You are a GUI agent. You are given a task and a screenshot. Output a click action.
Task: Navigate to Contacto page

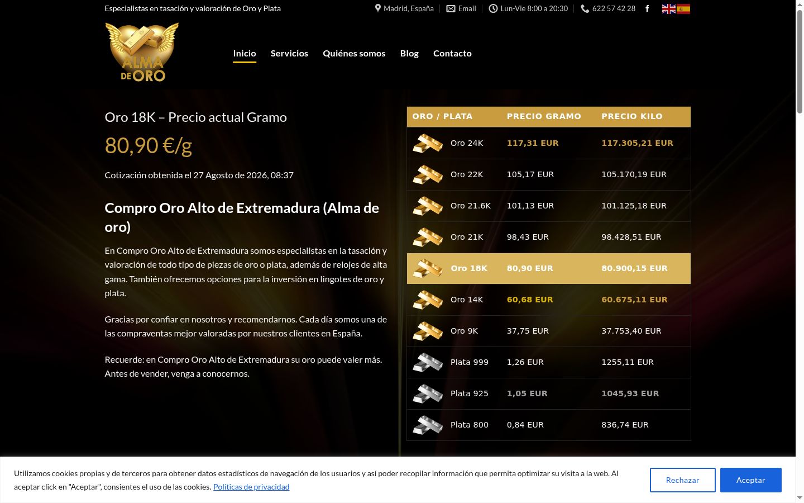pyautogui.click(x=452, y=53)
